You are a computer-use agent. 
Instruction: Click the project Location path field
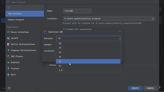(109, 19)
